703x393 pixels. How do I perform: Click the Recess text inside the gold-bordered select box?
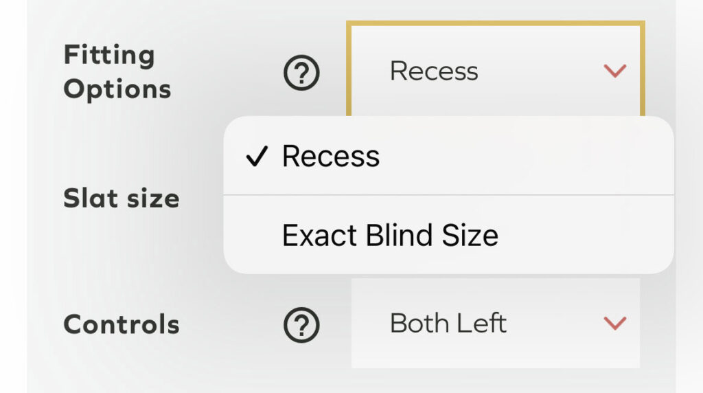click(434, 71)
